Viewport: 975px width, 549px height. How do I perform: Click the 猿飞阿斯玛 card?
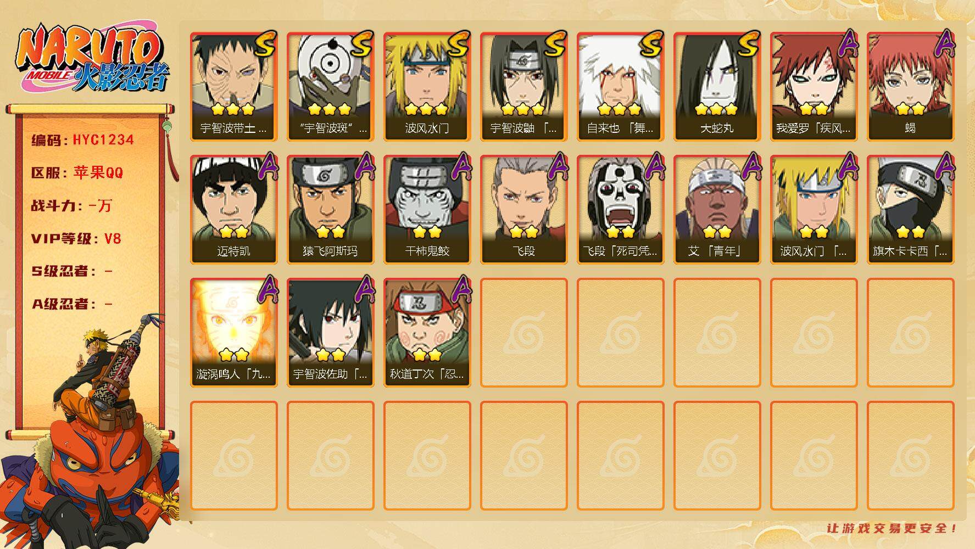(x=331, y=210)
